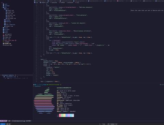The width and height of the screenshot is (164, 125).
Task: Select chadrc.lua in the breadcrumb bar
Action: coord(45,2)
